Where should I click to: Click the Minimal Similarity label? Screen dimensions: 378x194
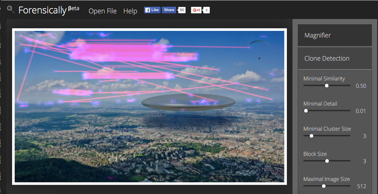coord(324,79)
